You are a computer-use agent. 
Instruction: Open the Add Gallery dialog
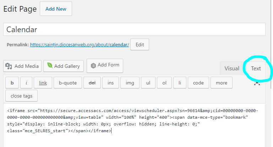63,66
